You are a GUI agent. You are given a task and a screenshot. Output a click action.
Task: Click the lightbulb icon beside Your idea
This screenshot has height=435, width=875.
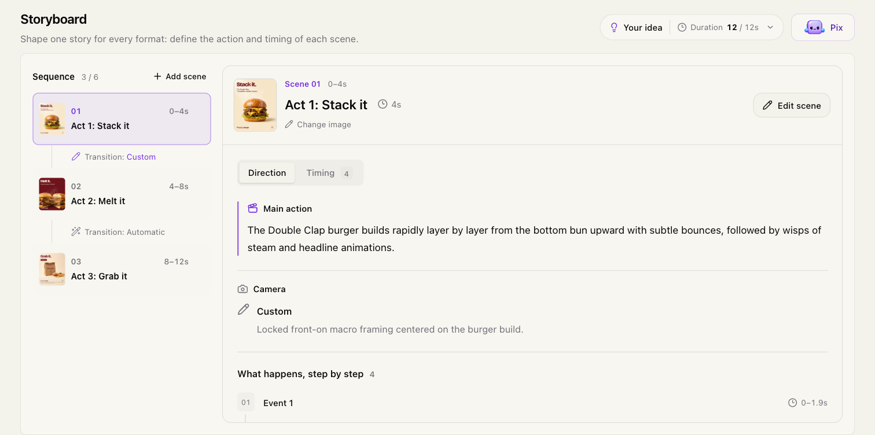click(x=615, y=27)
